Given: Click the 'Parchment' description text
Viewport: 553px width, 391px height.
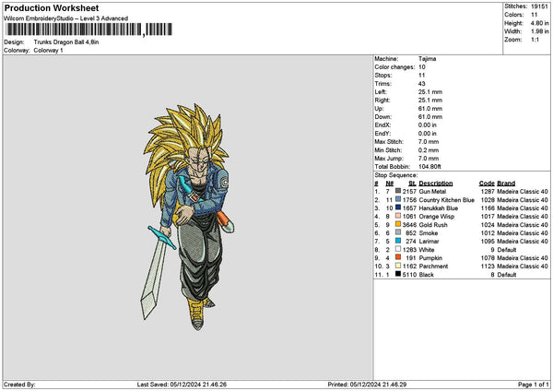Looking at the screenshot, I should pos(433,267).
